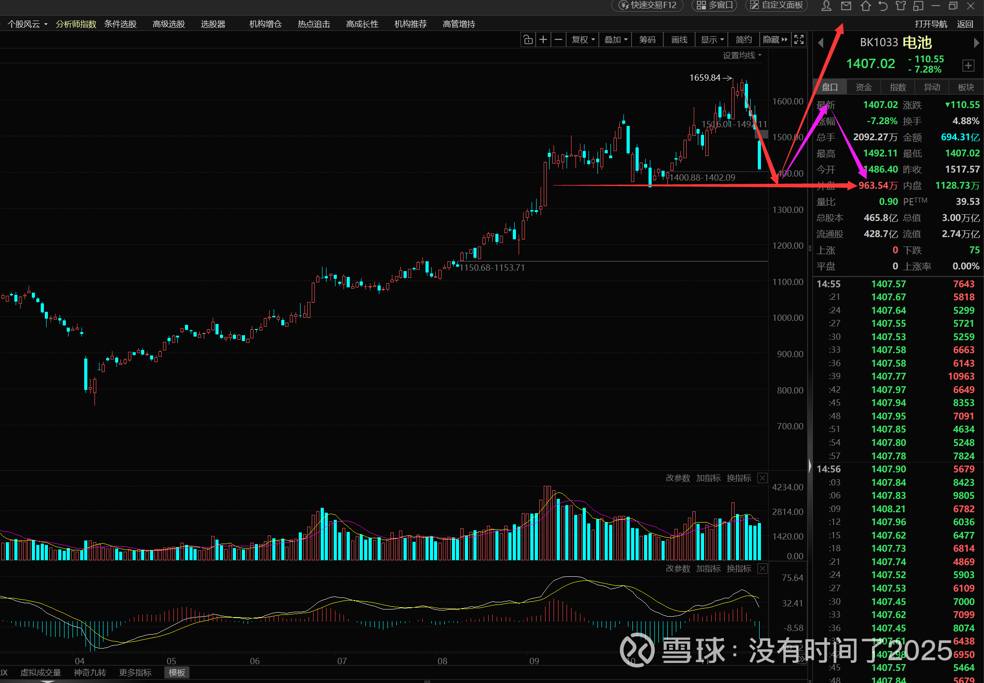Add 电池 to watchlist with plus box

tap(968, 66)
